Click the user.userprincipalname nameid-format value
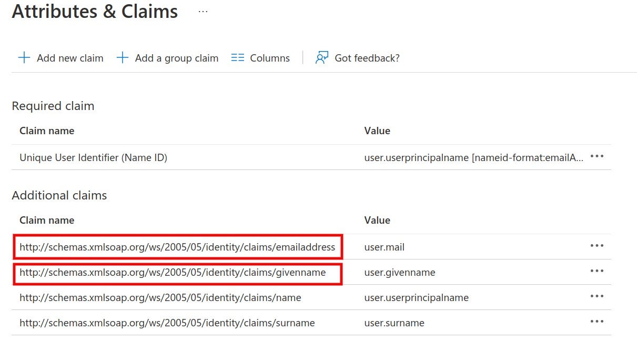Image resolution: width=637 pixels, height=350 pixels. click(473, 157)
